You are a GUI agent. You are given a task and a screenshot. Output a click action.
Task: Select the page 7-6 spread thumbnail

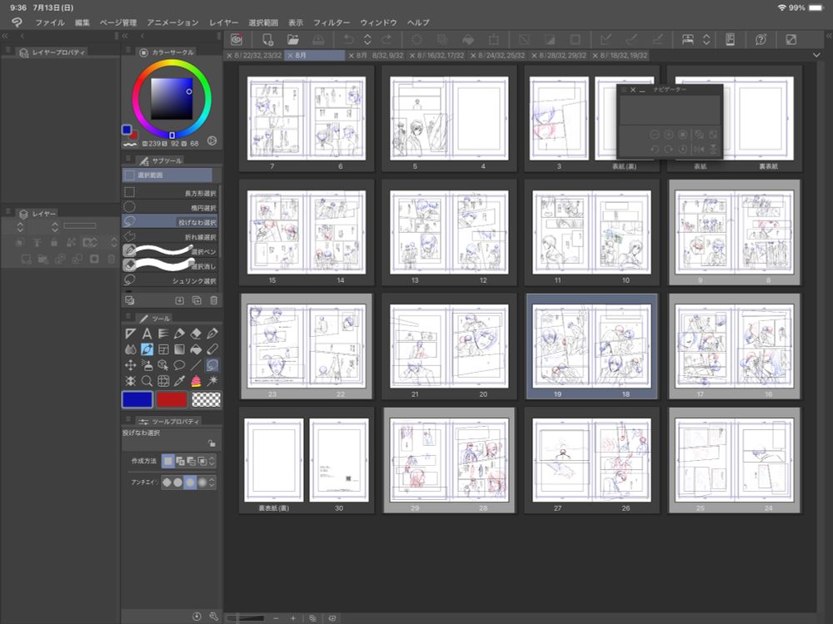(306, 118)
